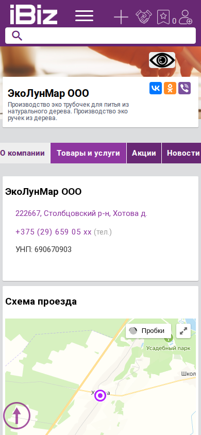Switch to the Товары и услуги tab
Image resolution: width=201 pixels, height=435 pixels.
click(88, 153)
